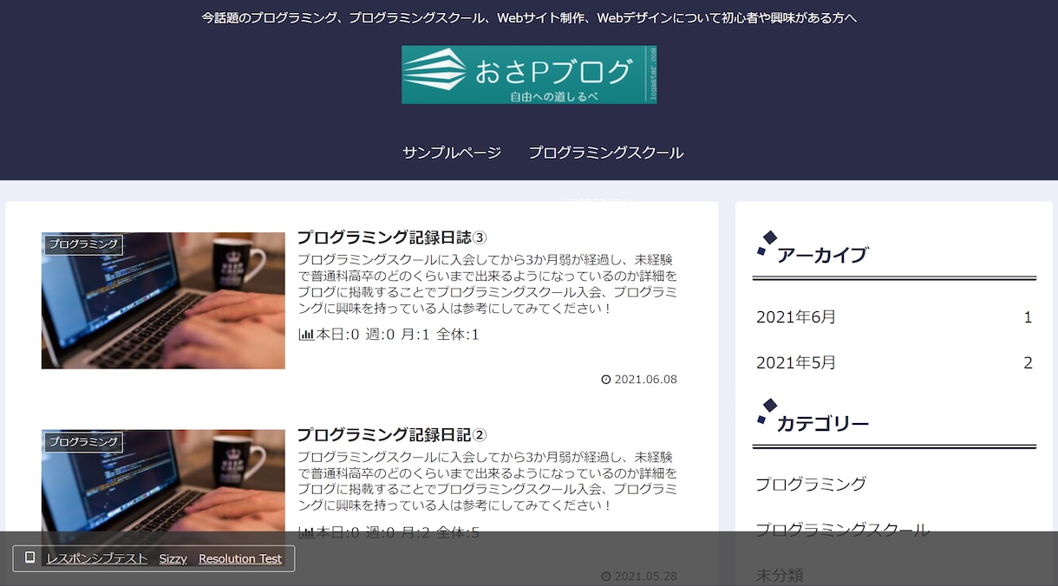The height and width of the screenshot is (586, 1058).
Task: Open the プログラミングスクール header menu item
Action: coord(606,153)
